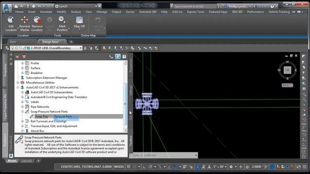Click the Miscellaneous Utilities toolbox icon
The image size is (310, 174).
click(22, 83)
